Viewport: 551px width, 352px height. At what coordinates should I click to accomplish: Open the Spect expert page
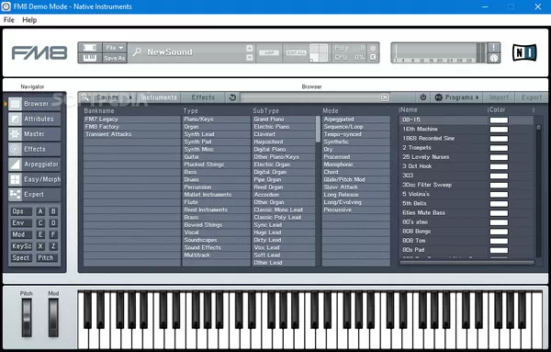tap(21, 257)
